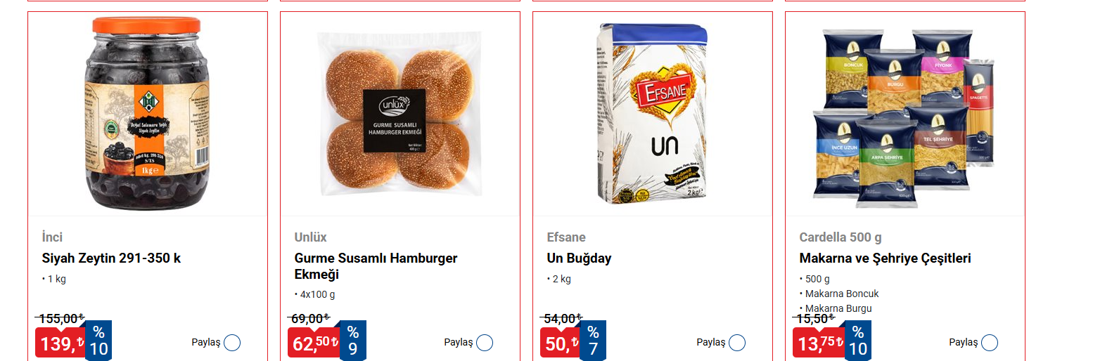Toggle the Paylaş circle for Siyah Zeytin
This screenshot has width=1112, height=361.
(x=232, y=343)
